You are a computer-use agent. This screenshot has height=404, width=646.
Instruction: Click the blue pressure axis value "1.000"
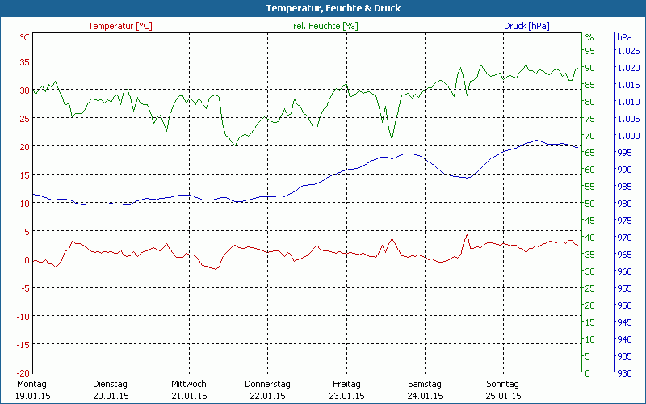coord(628,136)
